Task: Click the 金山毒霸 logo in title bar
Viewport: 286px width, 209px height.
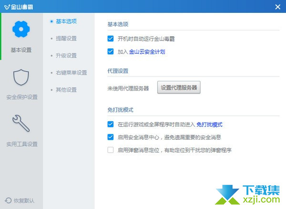Action: (19, 7)
